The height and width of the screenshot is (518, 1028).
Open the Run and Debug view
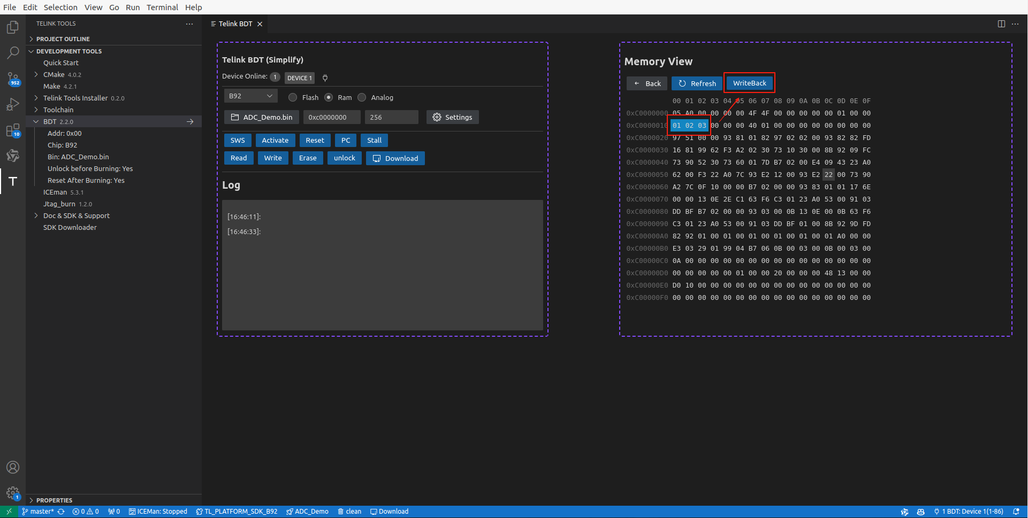[x=13, y=104]
